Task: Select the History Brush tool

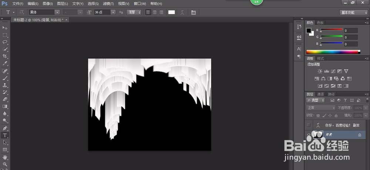Action: click(x=5, y=92)
